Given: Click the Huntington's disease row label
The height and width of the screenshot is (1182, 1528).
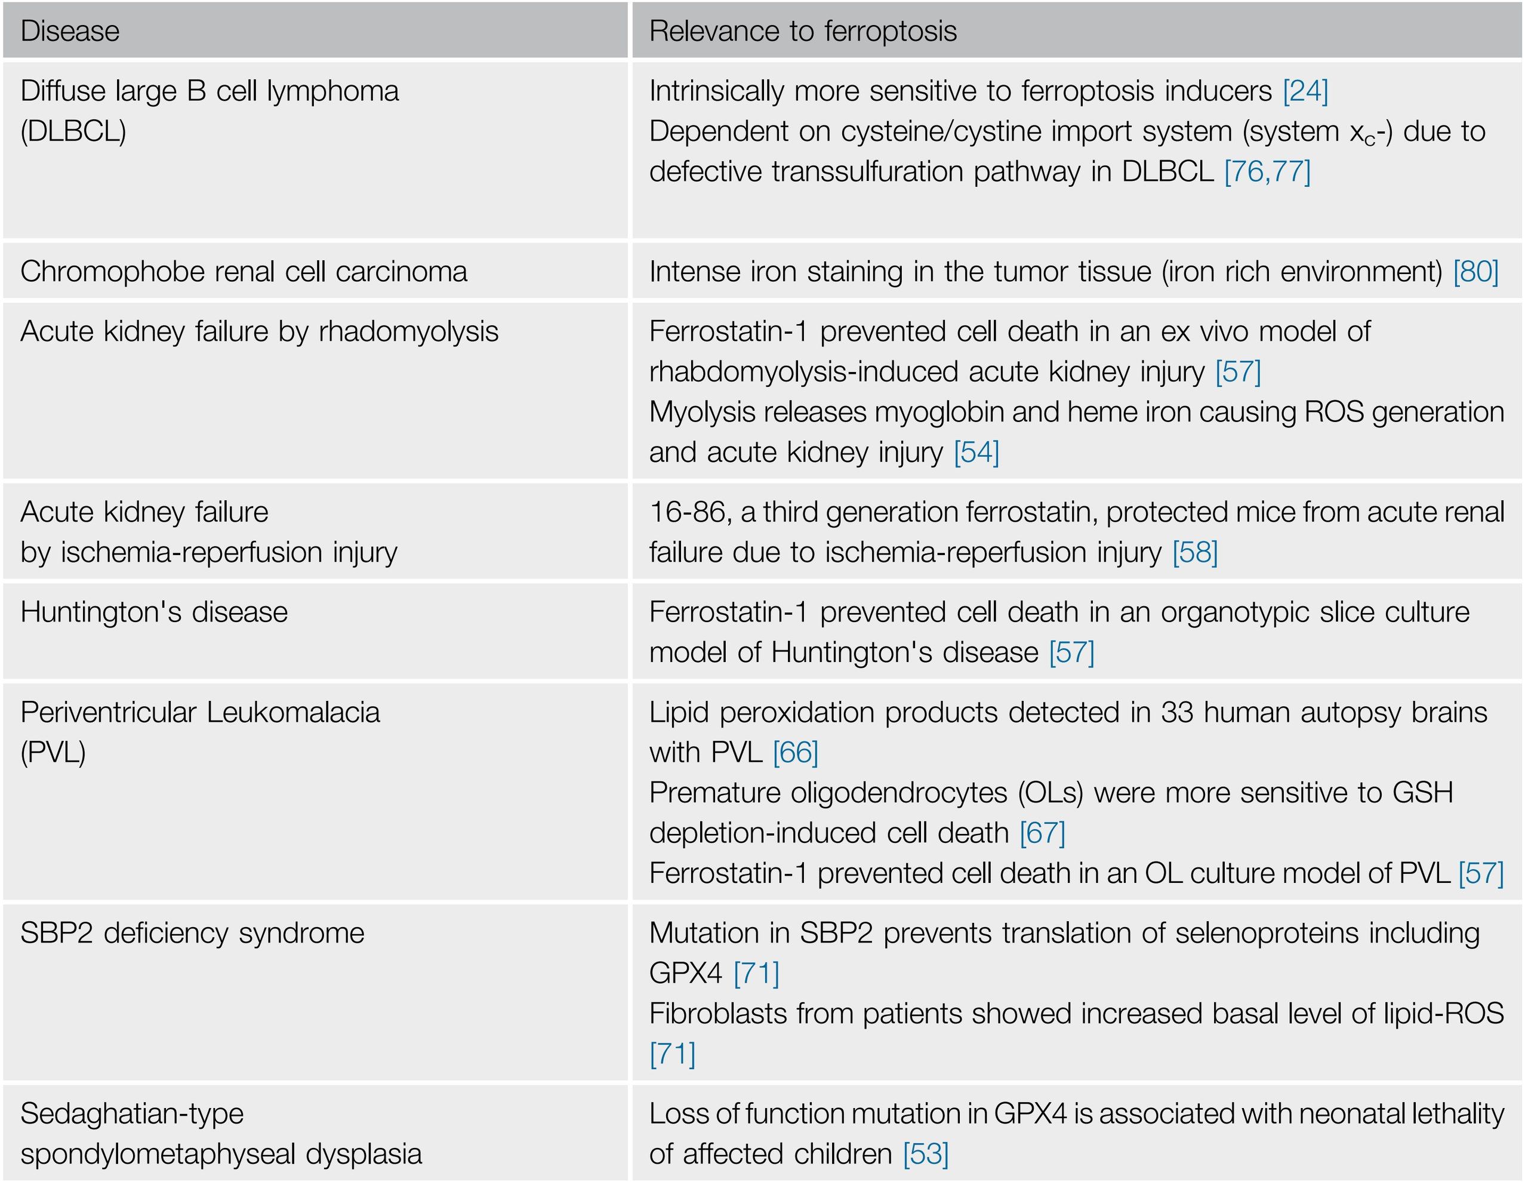Looking at the screenshot, I should 154,612.
